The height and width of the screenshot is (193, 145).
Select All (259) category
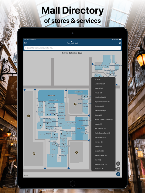point(97,79)
